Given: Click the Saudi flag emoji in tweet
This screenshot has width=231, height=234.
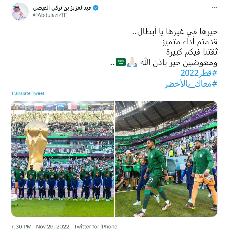Looking at the screenshot, I should (121, 62).
